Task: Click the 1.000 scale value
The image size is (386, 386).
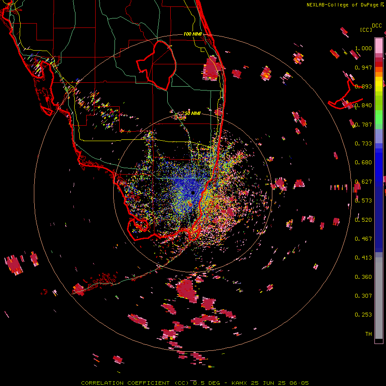Action: coord(363,48)
